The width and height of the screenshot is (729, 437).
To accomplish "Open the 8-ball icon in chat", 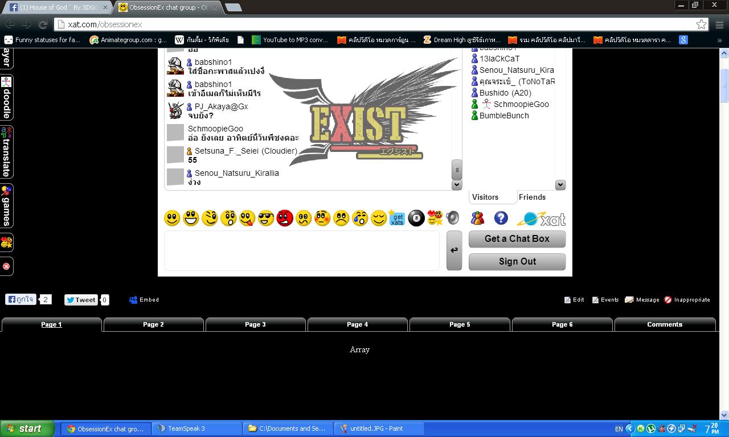I will 416,218.
